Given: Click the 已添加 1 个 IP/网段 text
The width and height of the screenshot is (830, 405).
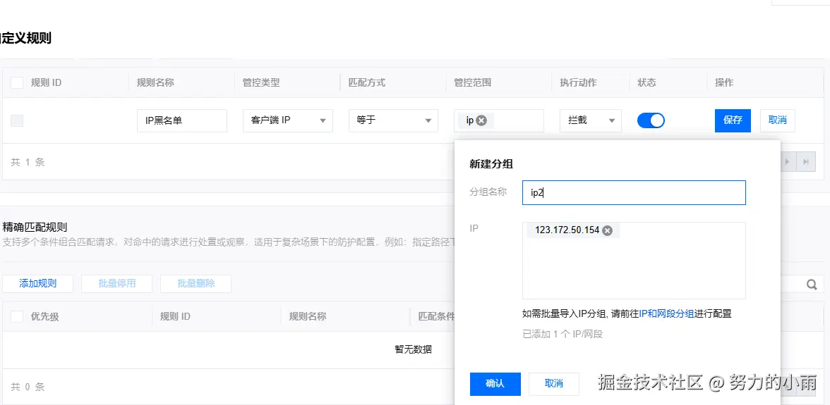Looking at the screenshot, I should (x=563, y=334).
